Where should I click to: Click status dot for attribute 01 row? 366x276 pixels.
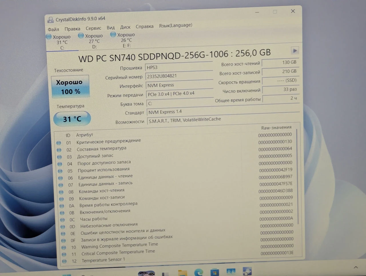click(x=59, y=143)
